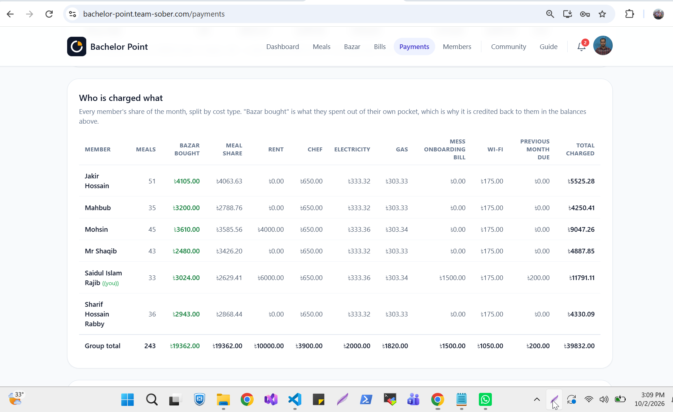Select Saidul's previous month due ৳200.00
This screenshot has width=673, height=412.
click(x=538, y=278)
